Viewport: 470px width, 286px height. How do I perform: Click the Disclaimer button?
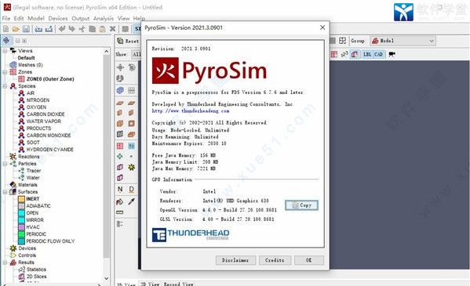click(235, 260)
